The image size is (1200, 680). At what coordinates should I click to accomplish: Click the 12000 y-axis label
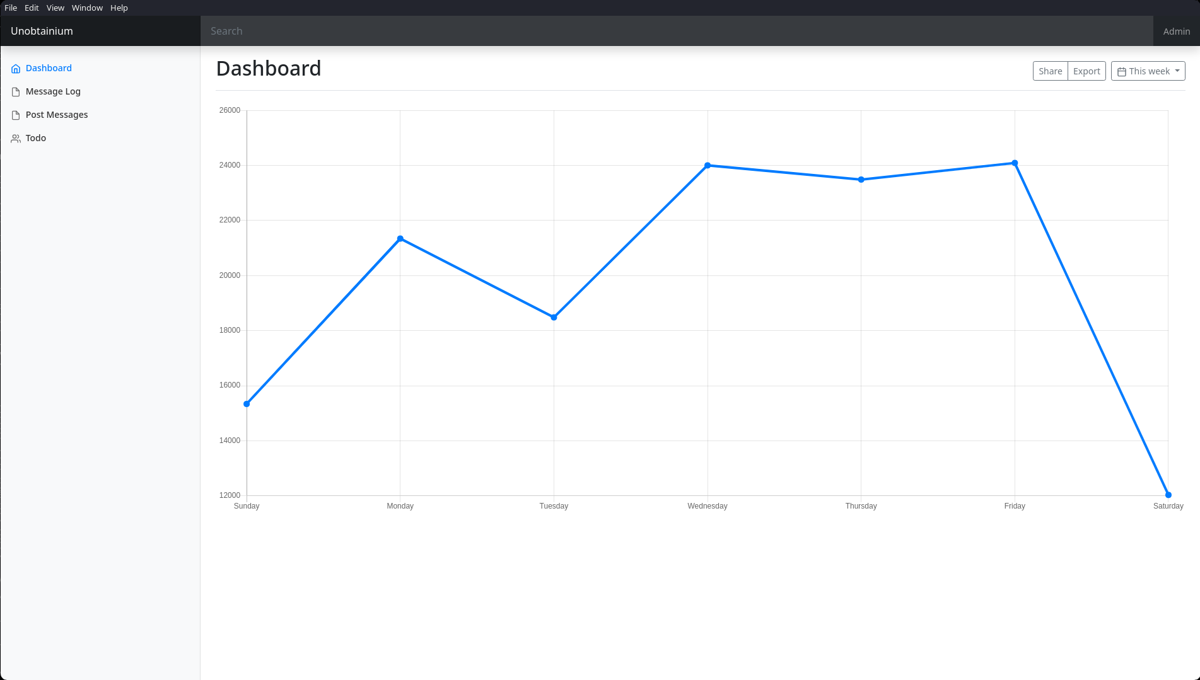tap(230, 495)
